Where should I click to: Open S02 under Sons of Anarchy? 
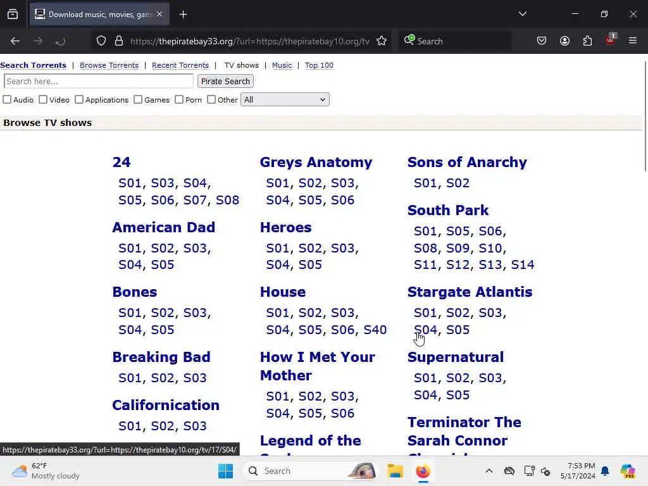458,183
